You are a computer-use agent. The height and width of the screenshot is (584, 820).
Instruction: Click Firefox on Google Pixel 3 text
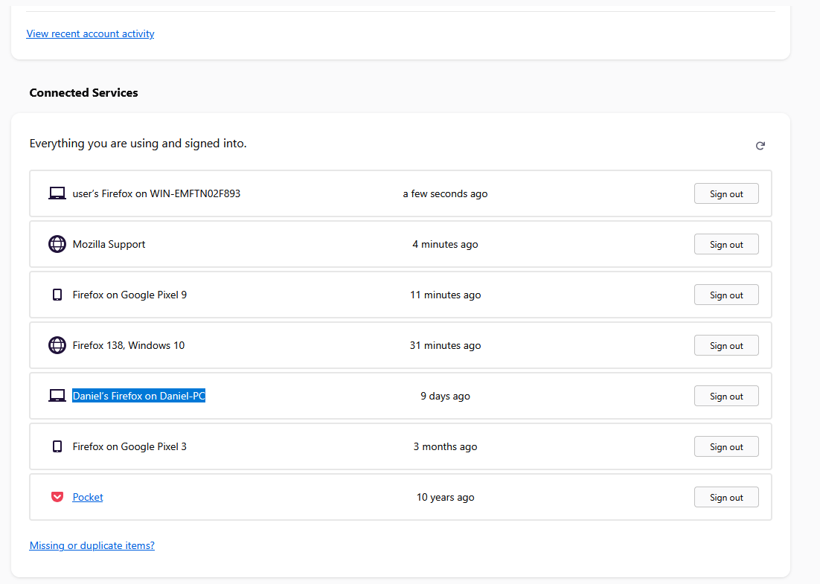[x=129, y=446]
